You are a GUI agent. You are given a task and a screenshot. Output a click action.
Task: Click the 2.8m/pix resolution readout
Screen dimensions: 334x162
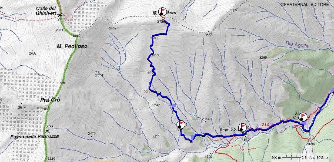click(308, 157)
